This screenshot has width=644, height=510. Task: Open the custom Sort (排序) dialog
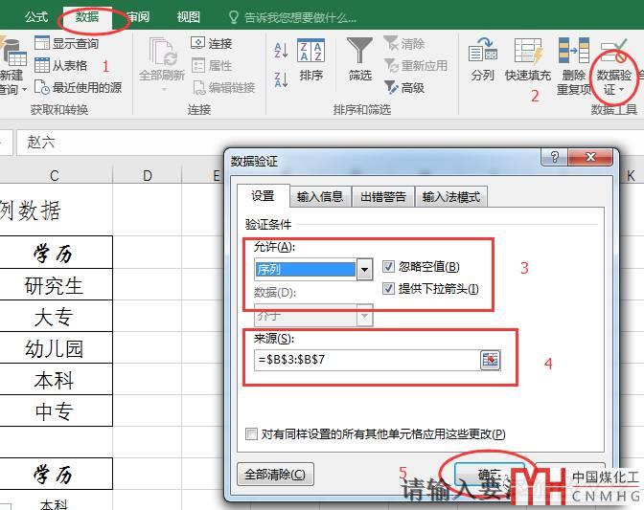(x=310, y=60)
